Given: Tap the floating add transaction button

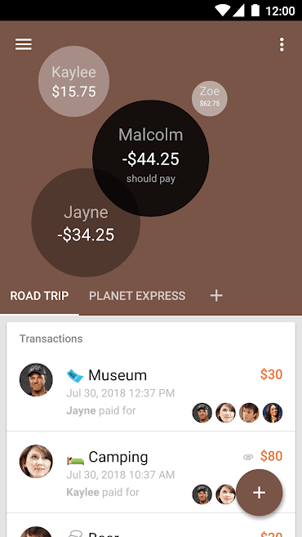Looking at the screenshot, I should (260, 492).
